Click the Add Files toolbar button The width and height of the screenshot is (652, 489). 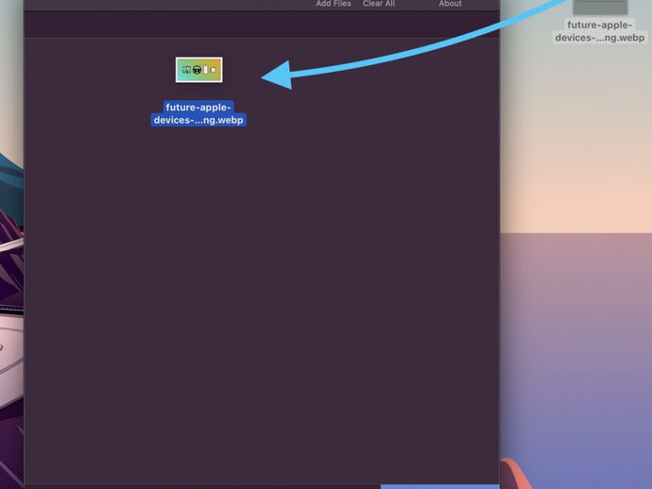point(333,4)
